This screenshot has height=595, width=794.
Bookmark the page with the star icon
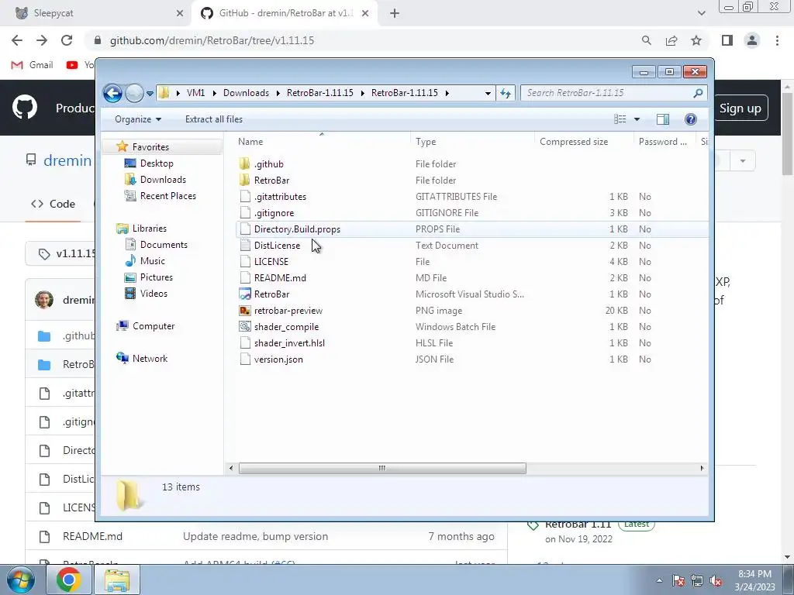696,40
